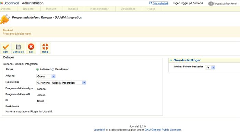The image size is (240, 133).
Task: Click the Joomla! logo
Action: click(10, 3)
